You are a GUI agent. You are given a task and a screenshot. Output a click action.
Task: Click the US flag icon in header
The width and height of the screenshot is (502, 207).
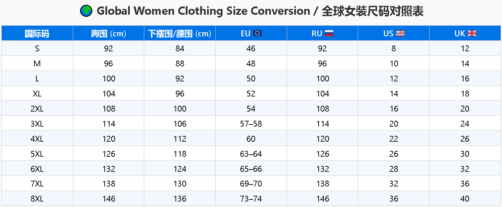click(400, 33)
